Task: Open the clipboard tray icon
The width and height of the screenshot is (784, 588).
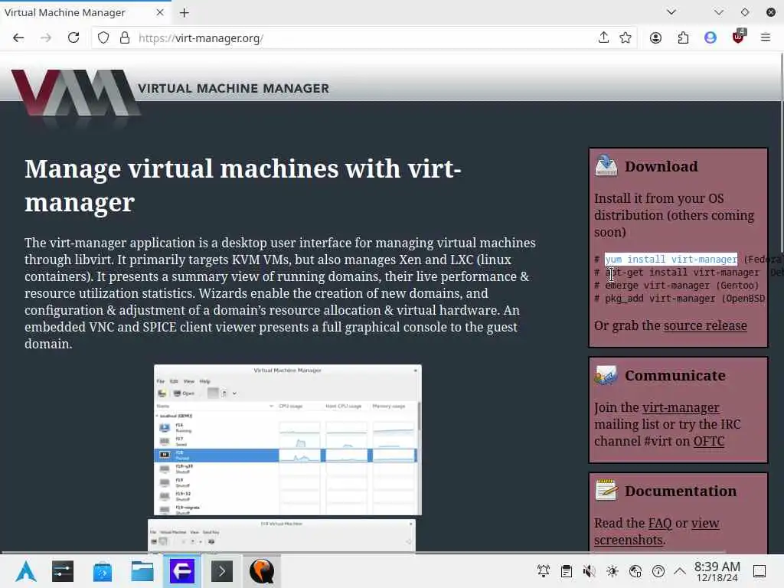Action: tap(567, 571)
